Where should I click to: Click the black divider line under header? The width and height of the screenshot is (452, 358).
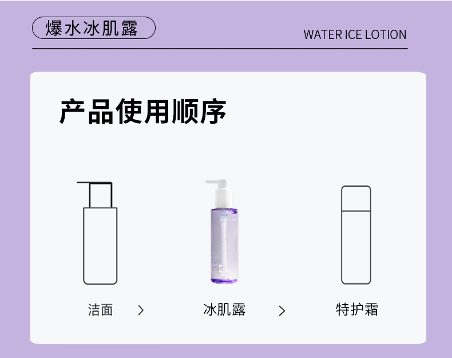click(x=220, y=49)
